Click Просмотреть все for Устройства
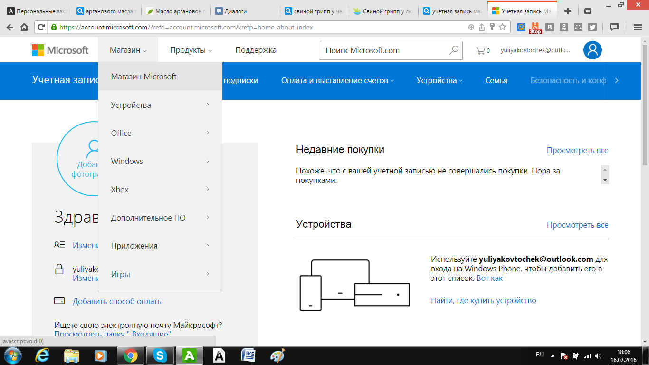 coord(577,225)
